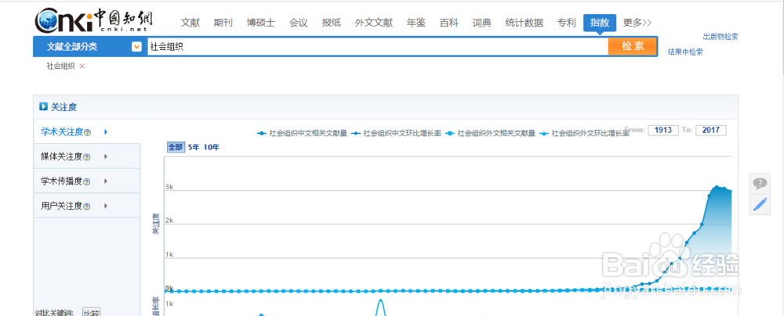Select 学术关注度 in the sidebar
Screen dimensions: 784x316
tap(61, 132)
